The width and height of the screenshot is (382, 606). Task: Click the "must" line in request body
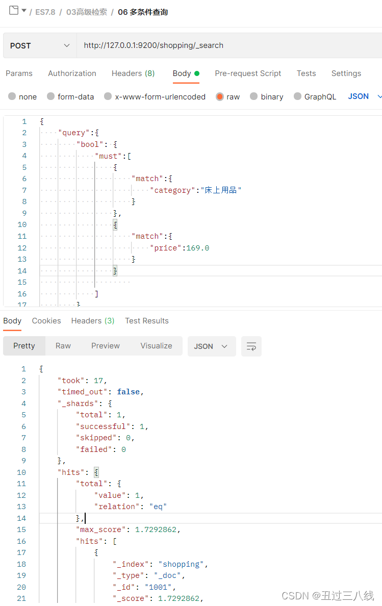coord(113,156)
